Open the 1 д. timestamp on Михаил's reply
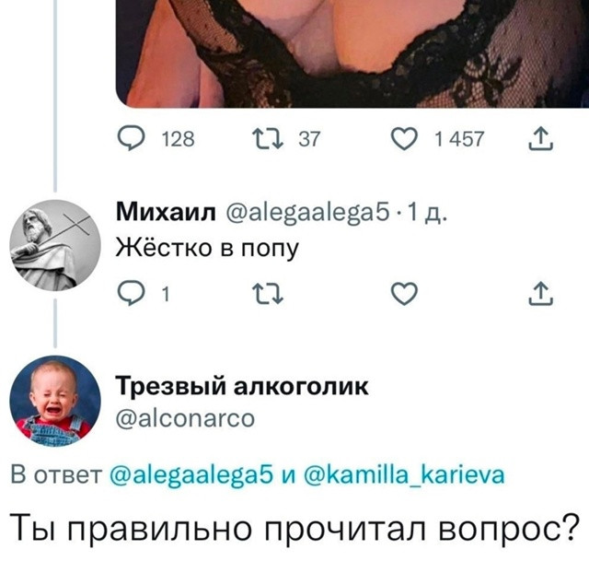The height and width of the screenshot is (561, 589). (x=427, y=213)
